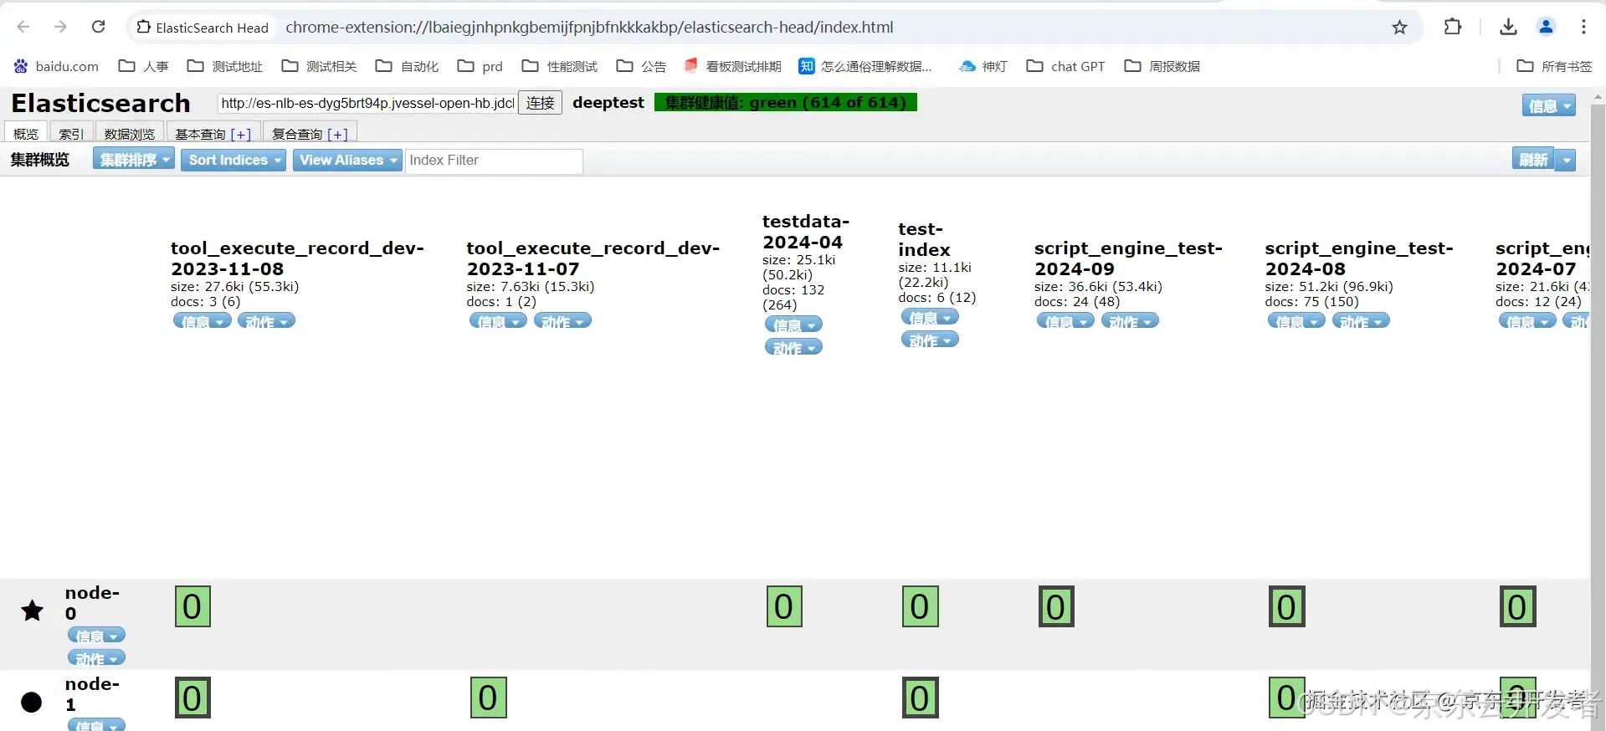The width and height of the screenshot is (1606, 731).
Task: Open 动作 dropdown for script_engine_test-2024-09
Action: [1131, 321]
